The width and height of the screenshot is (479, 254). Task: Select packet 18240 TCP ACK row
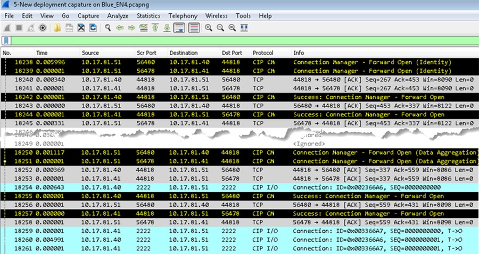click(x=240, y=80)
